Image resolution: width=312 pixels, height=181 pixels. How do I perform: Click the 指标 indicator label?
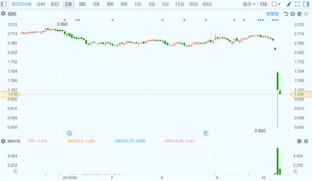pos(12,14)
